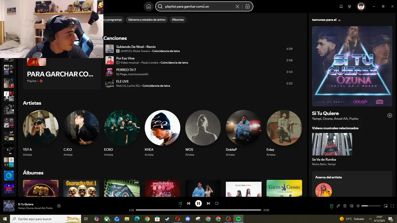The width and height of the screenshot is (397, 223).
Task: Open artist C.R.O
Action: (x=81, y=128)
